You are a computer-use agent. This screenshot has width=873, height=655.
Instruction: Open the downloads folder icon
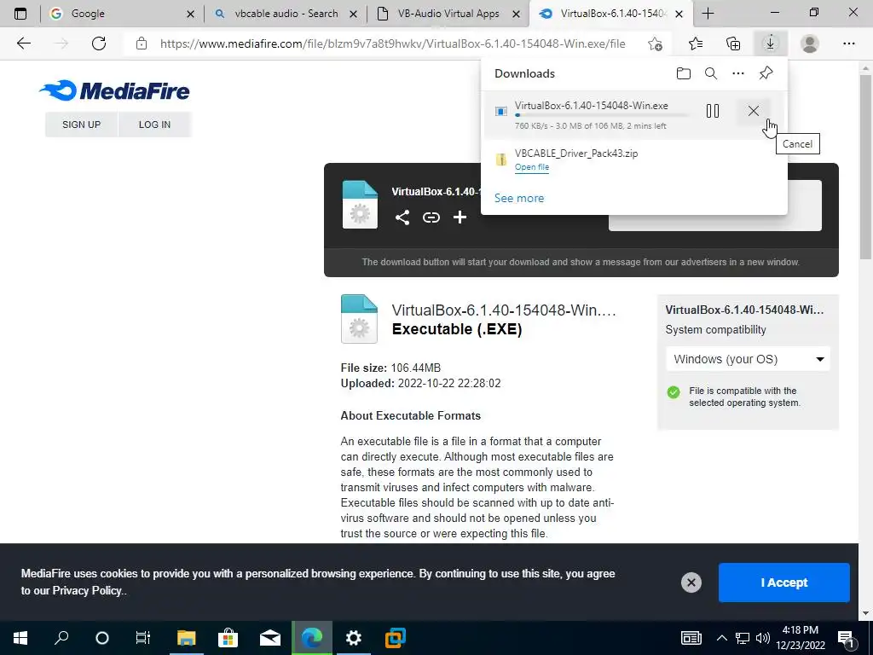(x=684, y=73)
